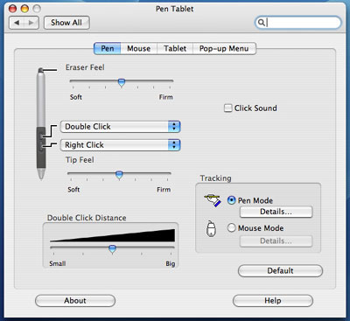Viewport: 350px width, 321px height.
Task: Minimize the window with yellow button
Action: pos(24,9)
